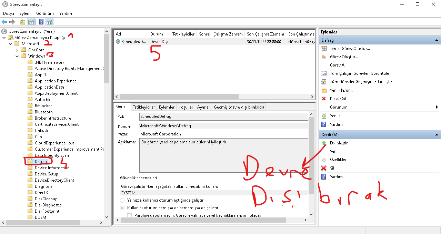Viewport: 441px width, 234px height.
Task: Switch to the Koşullar tab
Action: [186, 107]
